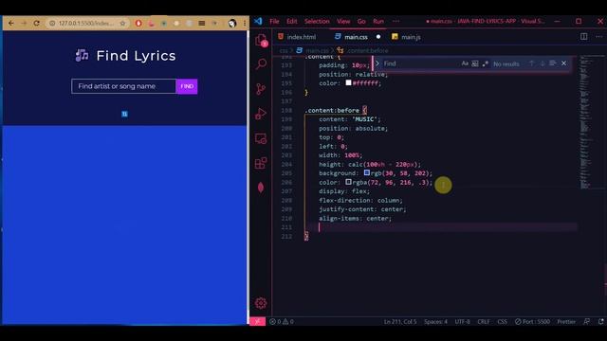Click the rgba(72, 96, 216, .3) color swatch
607x341 pixels.
click(x=348, y=182)
